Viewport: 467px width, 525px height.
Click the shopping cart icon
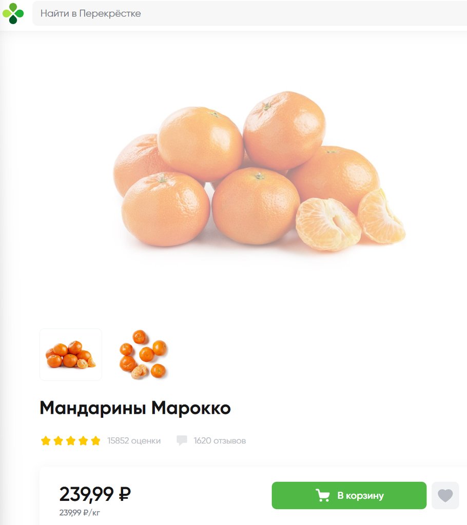click(322, 496)
